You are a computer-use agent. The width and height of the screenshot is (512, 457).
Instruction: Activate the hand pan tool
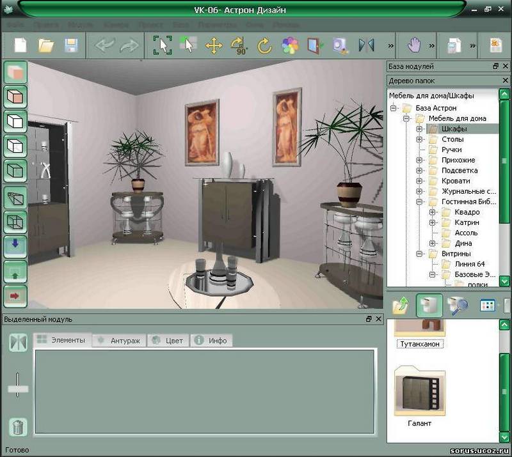pyautogui.click(x=415, y=45)
